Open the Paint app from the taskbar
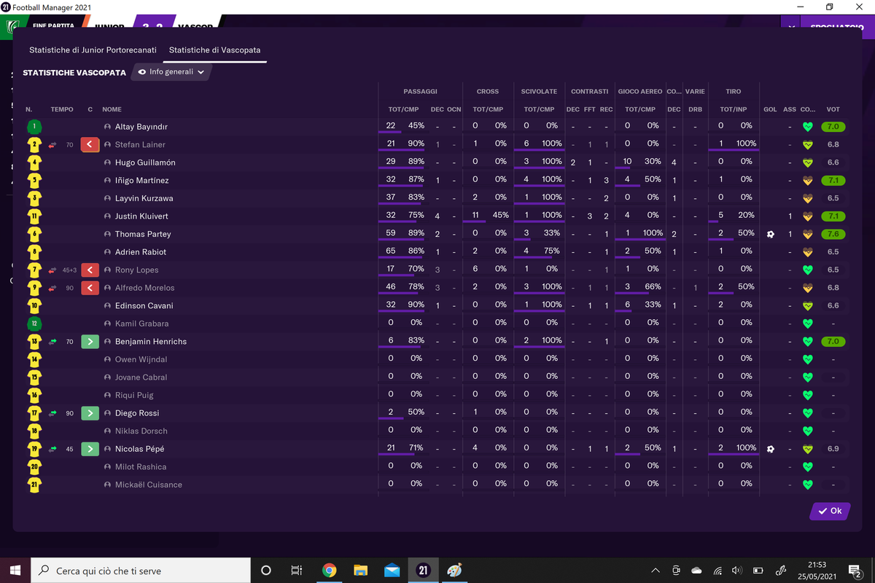This screenshot has width=875, height=583. 454,571
